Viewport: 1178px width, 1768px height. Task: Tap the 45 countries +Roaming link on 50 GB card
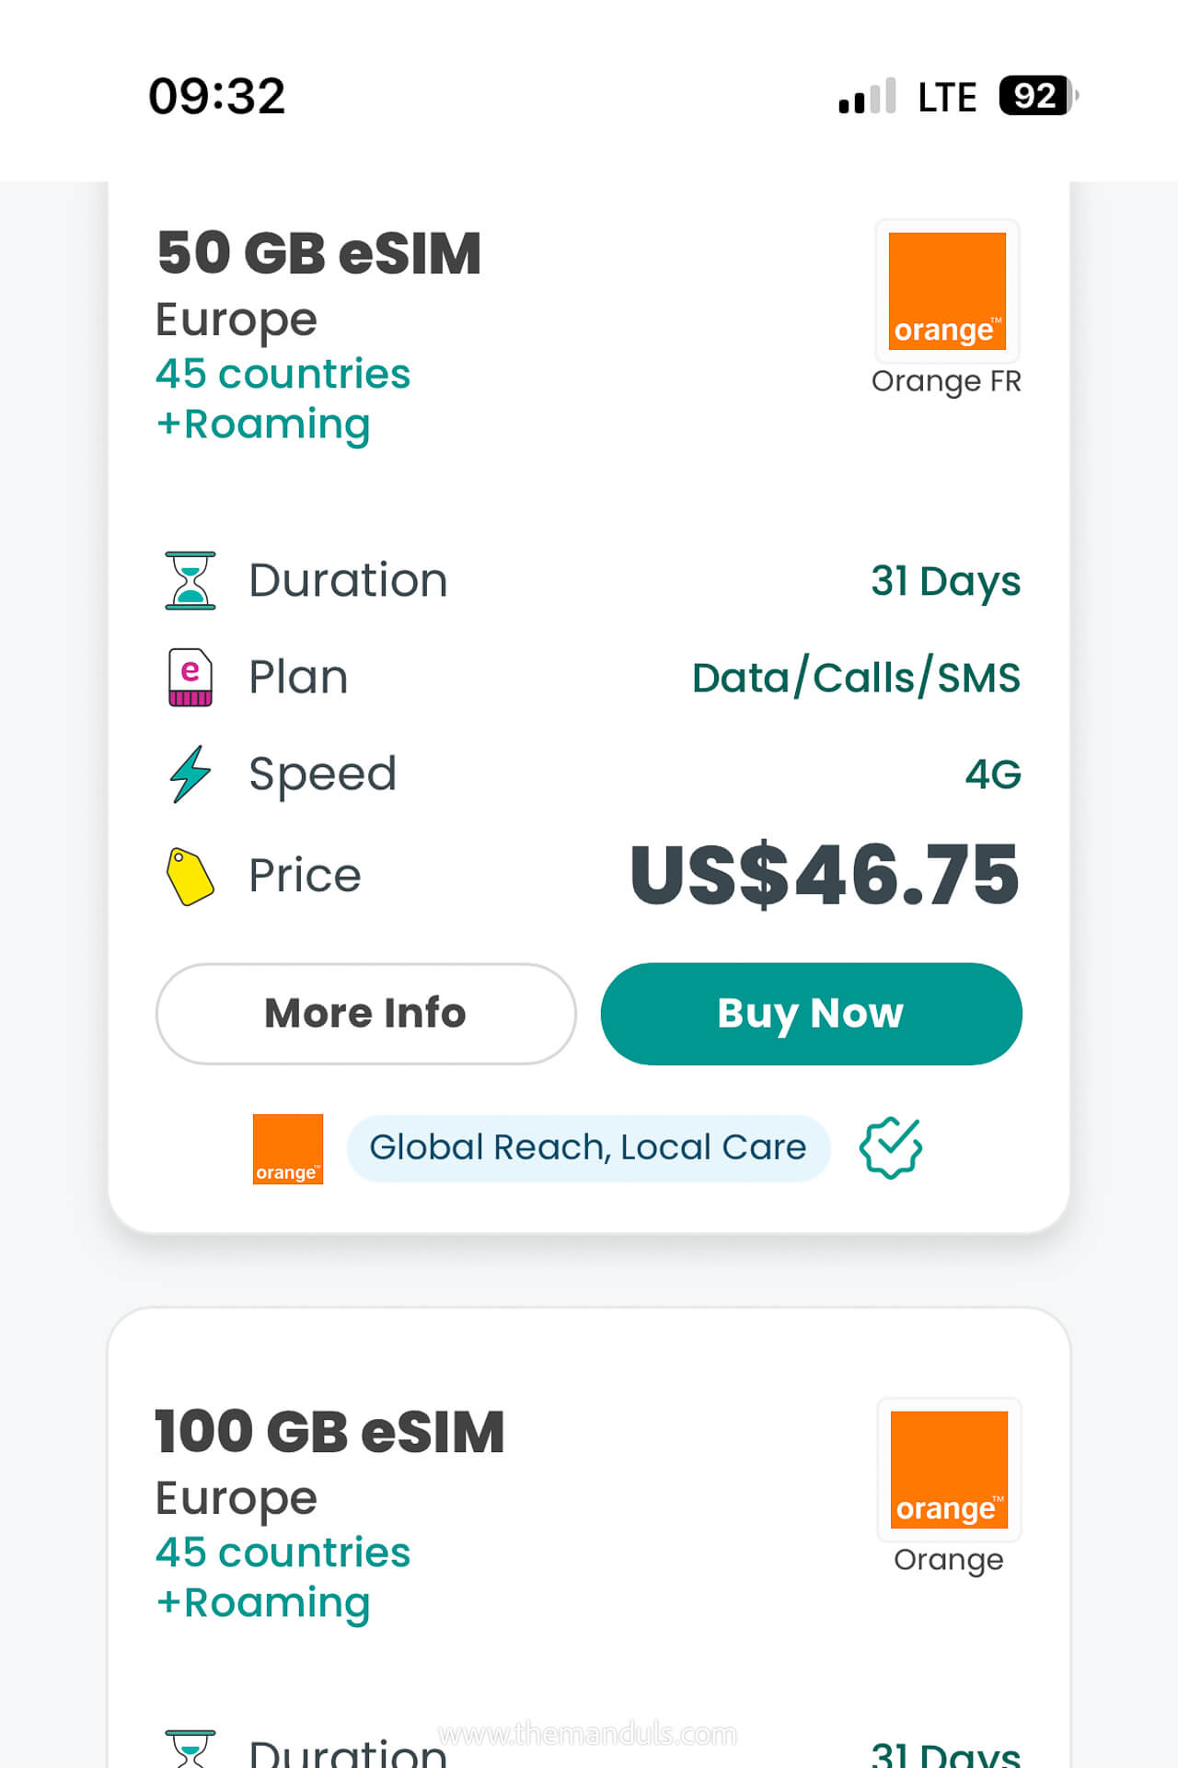[x=283, y=399]
